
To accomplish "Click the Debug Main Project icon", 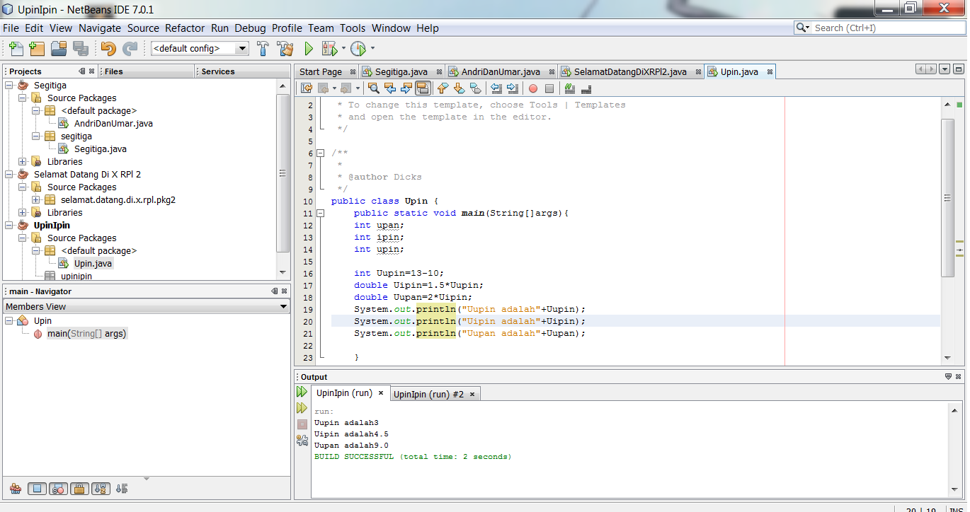I will (329, 49).
